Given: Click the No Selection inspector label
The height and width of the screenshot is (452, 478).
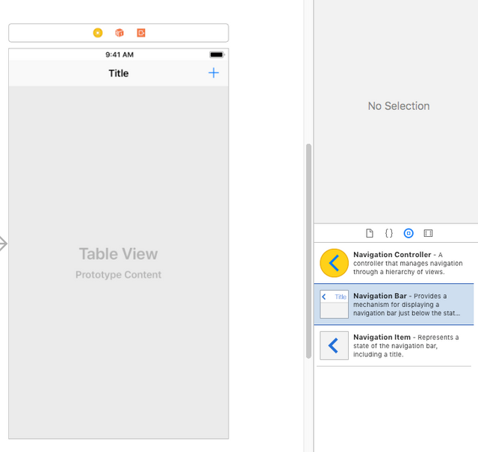Looking at the screenshot, I should tap(399, 106).
